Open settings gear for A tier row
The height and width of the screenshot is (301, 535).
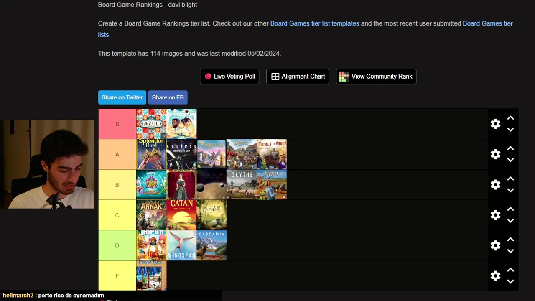point(495,154)
